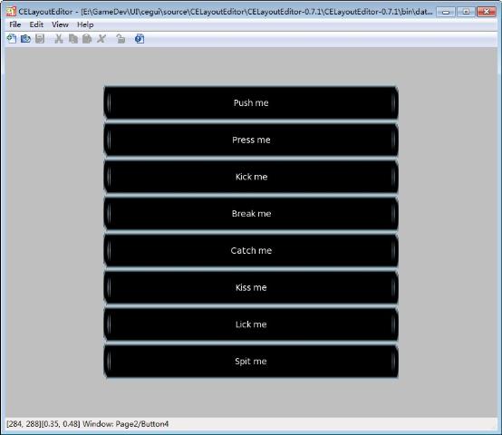Click the "Catch me" button
The image size is (502, 435).
251,251
